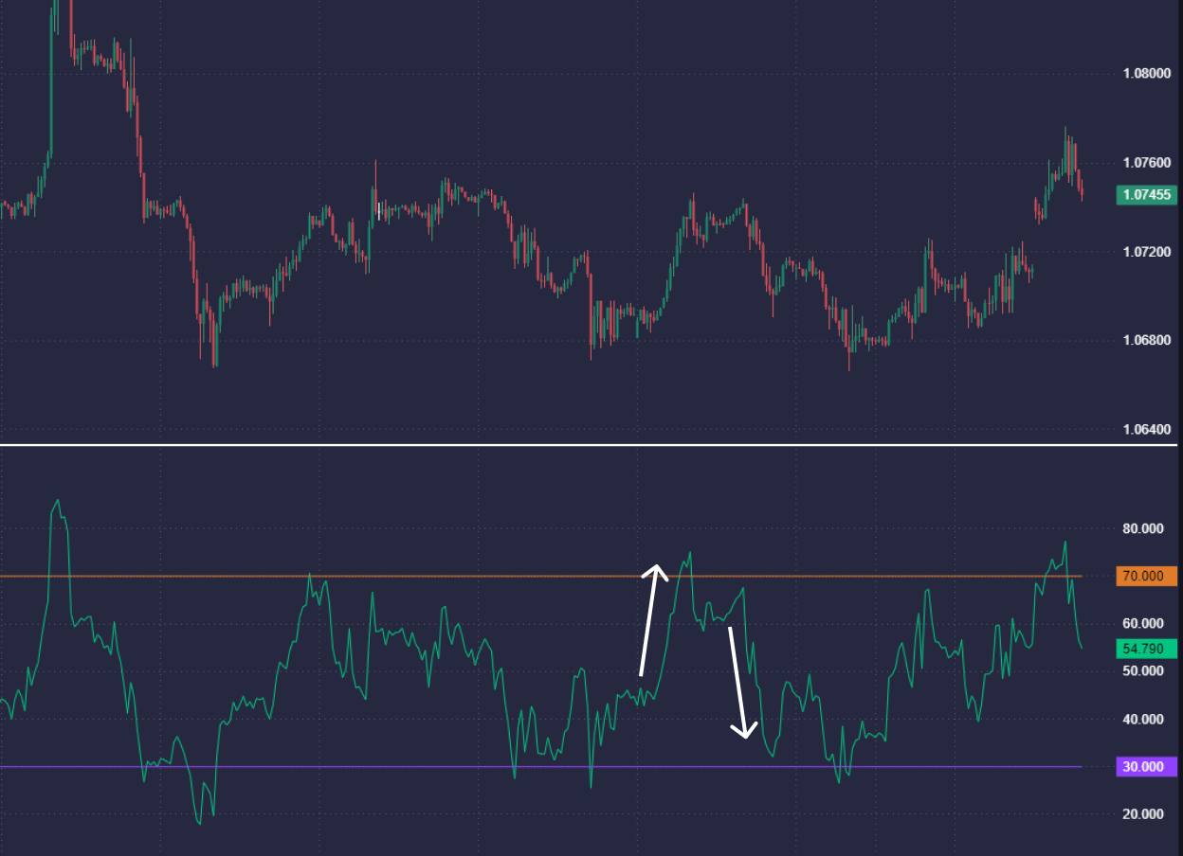Click the green 1.07455 current price tag

tap(1146, 196)
